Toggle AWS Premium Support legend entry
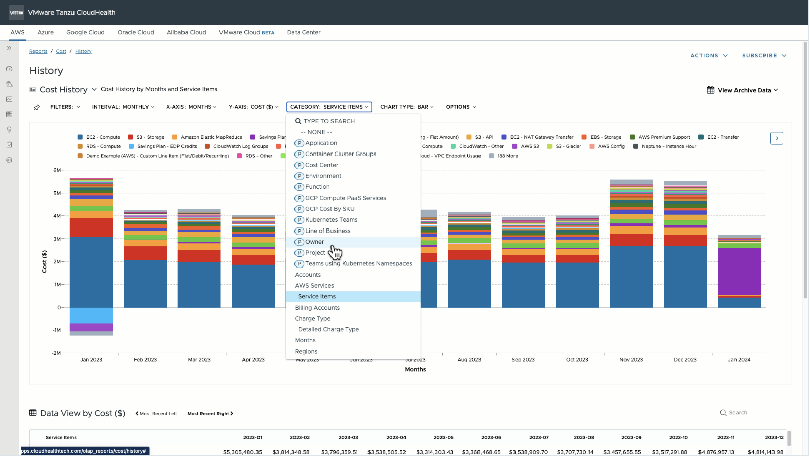Image resolution: width=810 pixels, height=458 pixels. pos(660,137)
